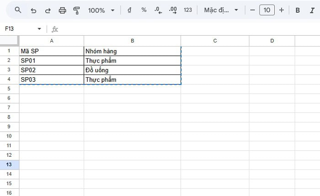This screenshot has width=320, height=196.
Task: Toggle italic formatting
Action: (x=312, y=10)
